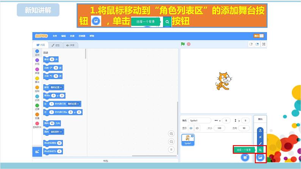Select the 事件 events category circle
Image resolution: width=301 pixels, height=169 pixels.
click(37, 78)
